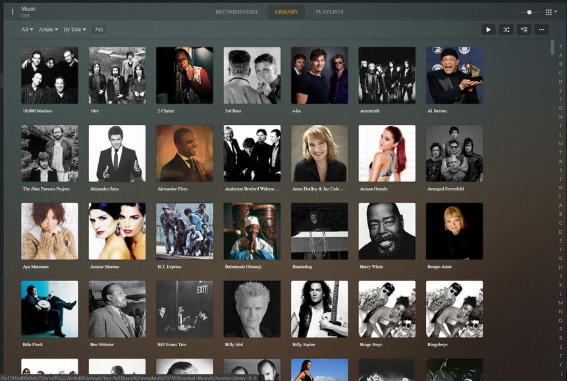This screenshot has height=381, width=567.
Task: Expand the All filter dropdown
Action: (27, 30)
